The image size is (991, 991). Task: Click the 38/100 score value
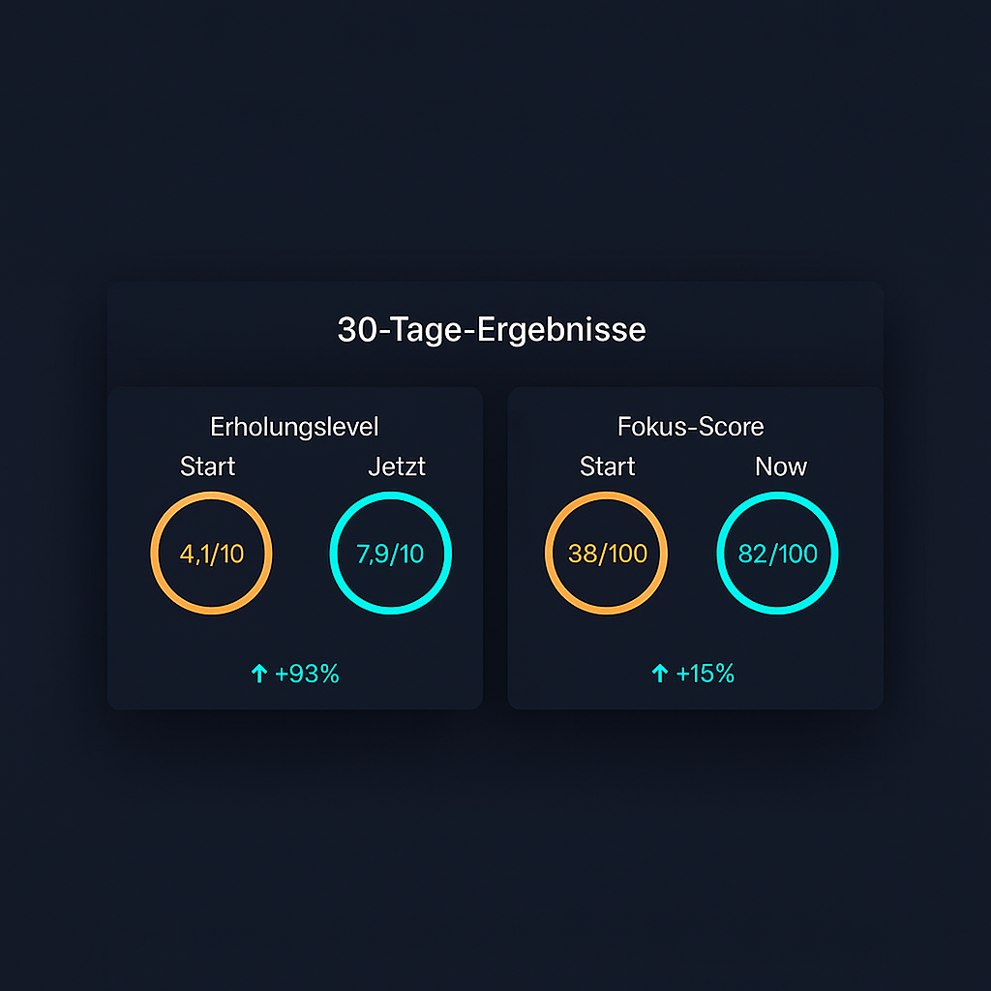pos(607,555)
